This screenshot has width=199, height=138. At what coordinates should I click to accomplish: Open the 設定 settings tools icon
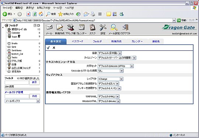pyautogui.click(x=103, y=27)
